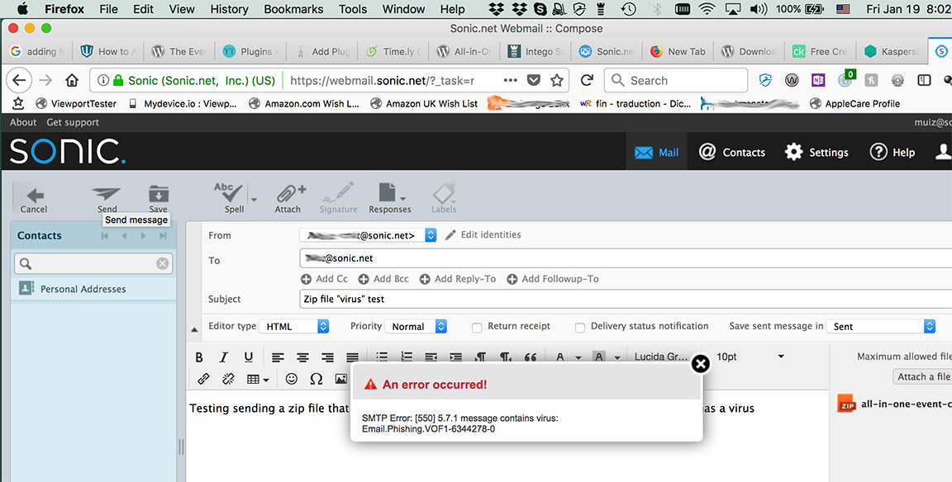This screenshot has width=952, height=482.
Task: Open the Tools menu
Action: 353,9
